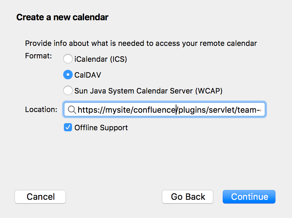Click the "Provide info" description text
Viewport: 292px width, 218px height.
(141, 44)
